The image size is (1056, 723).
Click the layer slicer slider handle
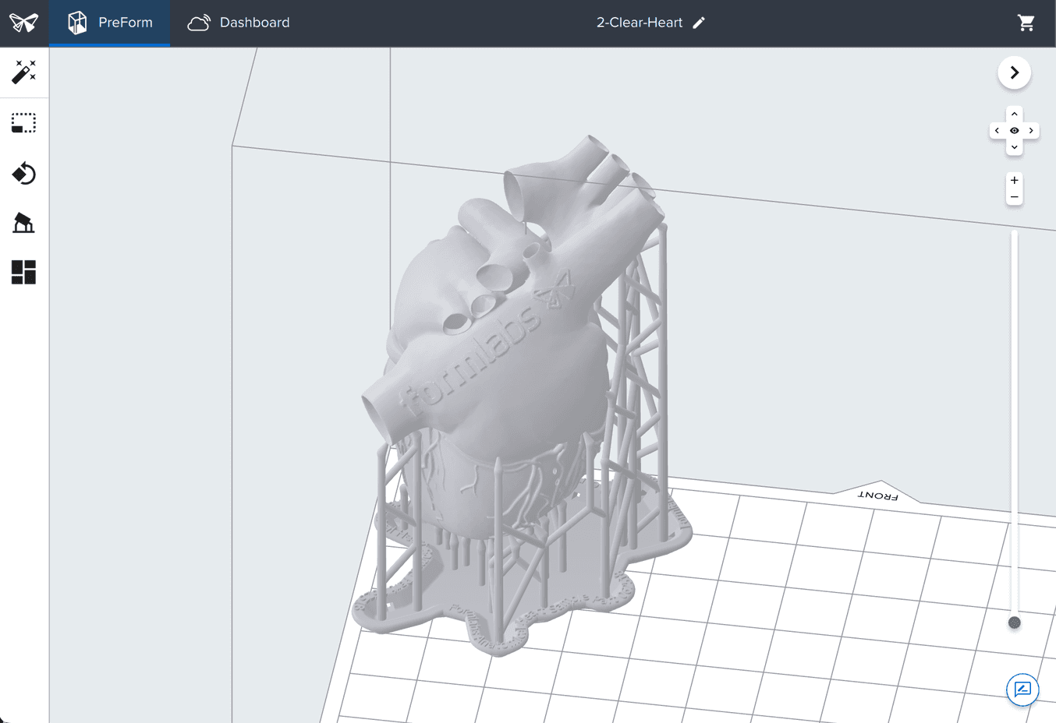pos(1014,622)
